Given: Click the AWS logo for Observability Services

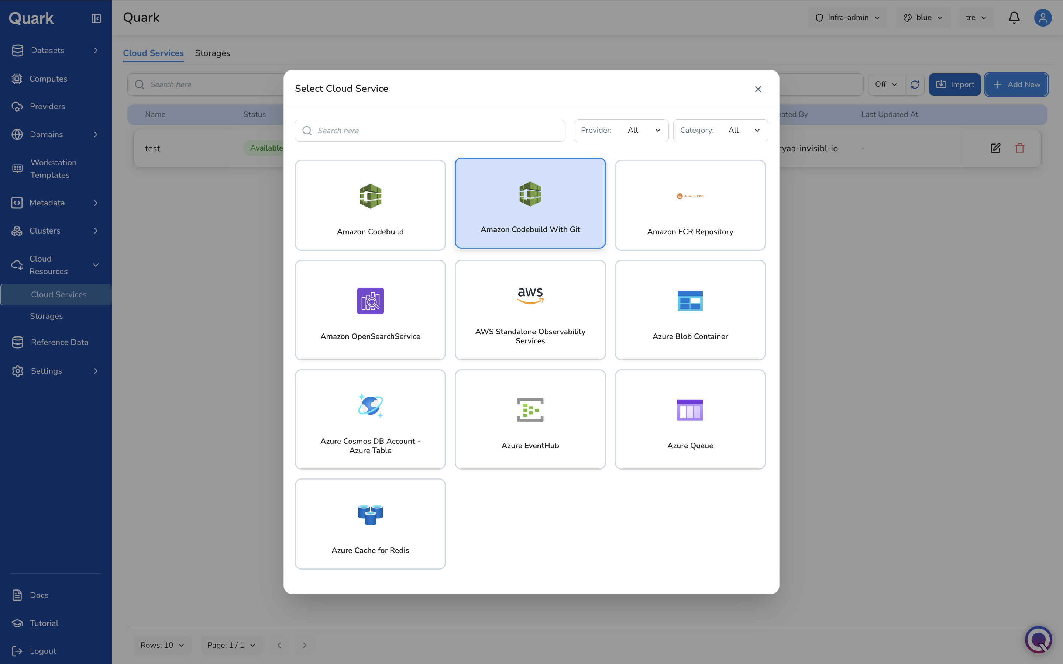Looking at the screenshot, I should (x=530, y=295).
